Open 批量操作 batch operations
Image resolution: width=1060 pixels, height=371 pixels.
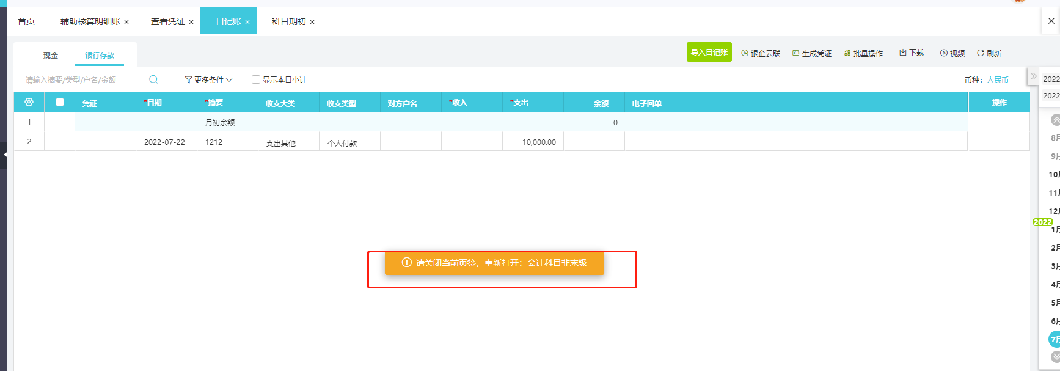tap(863, 53)
